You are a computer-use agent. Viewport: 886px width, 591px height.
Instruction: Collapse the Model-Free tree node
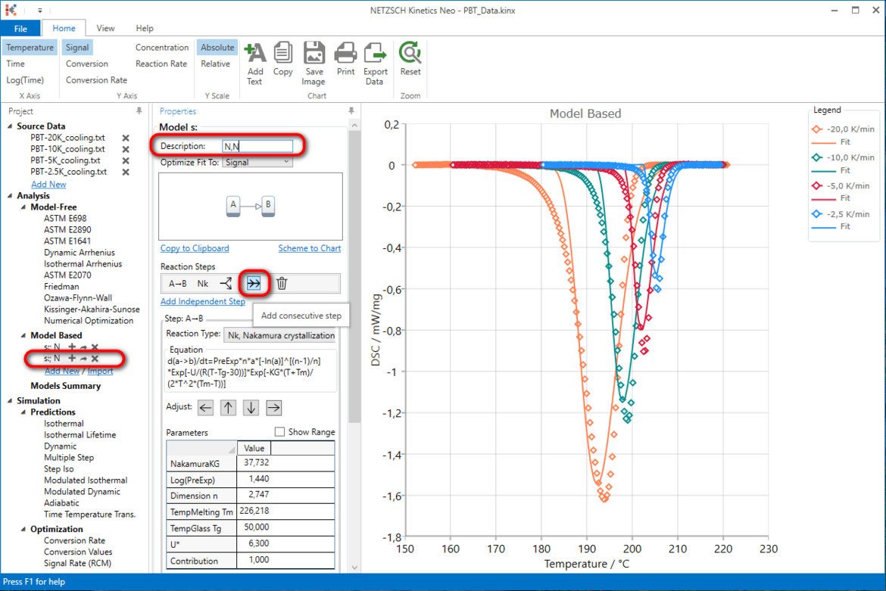pos(23,207)
